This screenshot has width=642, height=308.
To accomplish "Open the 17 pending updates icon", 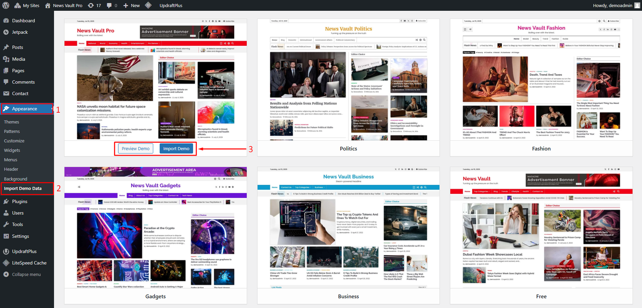I will [94, 5].
